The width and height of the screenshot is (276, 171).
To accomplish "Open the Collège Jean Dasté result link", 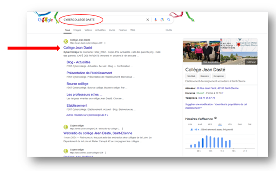I will tap(78, 48).
